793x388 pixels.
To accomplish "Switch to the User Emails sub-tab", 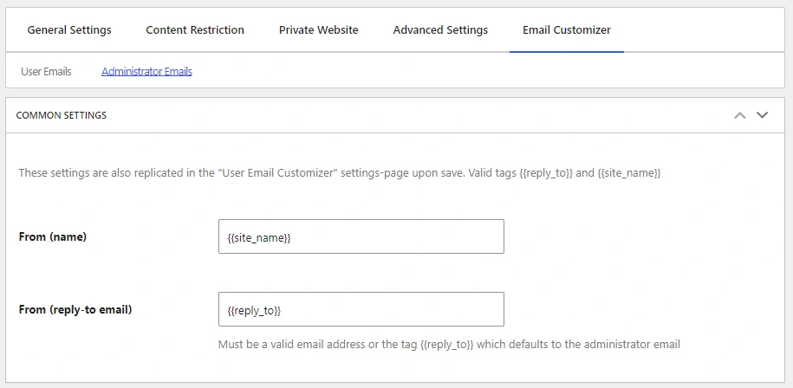I will tap(46, 71).
